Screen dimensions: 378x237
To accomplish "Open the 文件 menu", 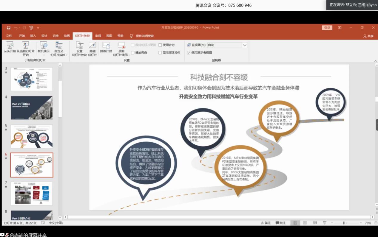I will pyautogui.click(x=9, y=35).
